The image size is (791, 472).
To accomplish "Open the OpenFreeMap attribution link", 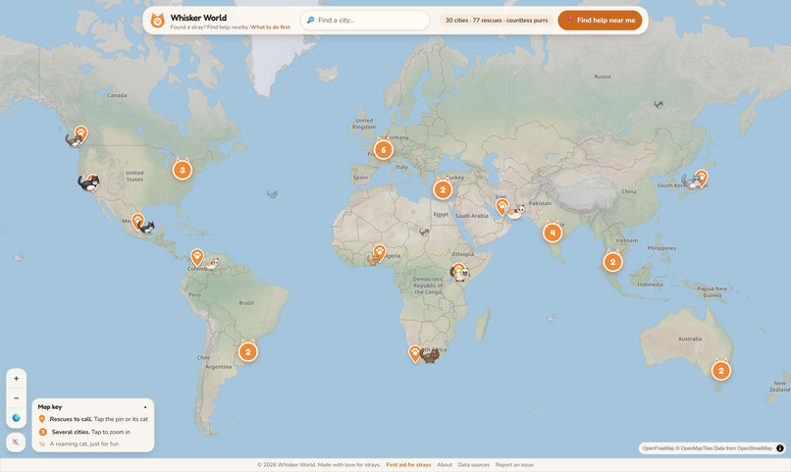I will click(659, 447).
